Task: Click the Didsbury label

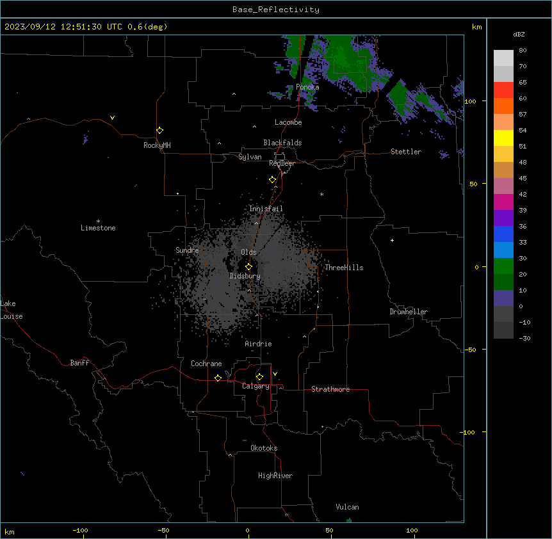Action: (245, 276)
